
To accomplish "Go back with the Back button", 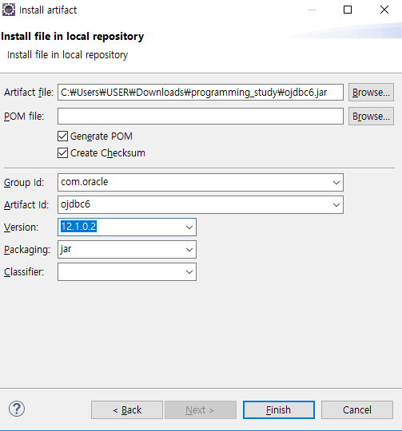I will coord(127,409).
